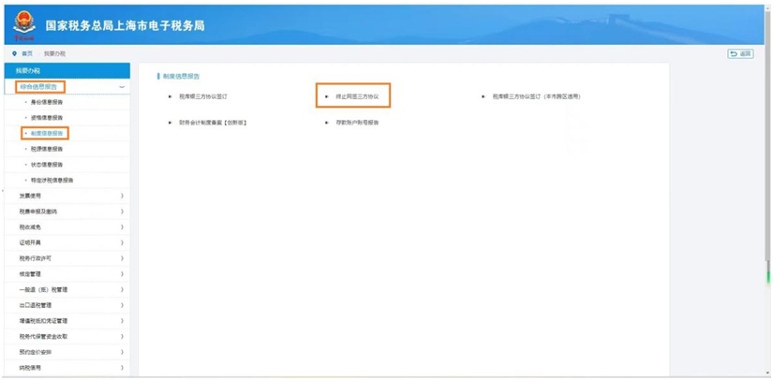Click the 返回 back button
Screen dimensions: 773x380
(x=740, y=53)
